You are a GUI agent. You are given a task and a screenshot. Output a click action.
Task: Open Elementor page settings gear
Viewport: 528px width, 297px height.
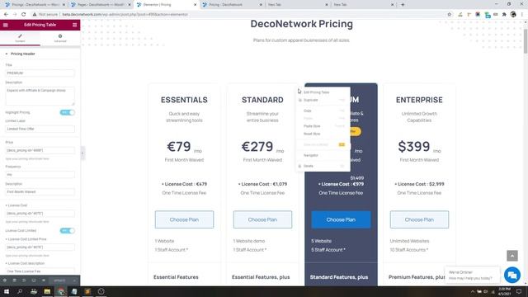click(5, 280)
